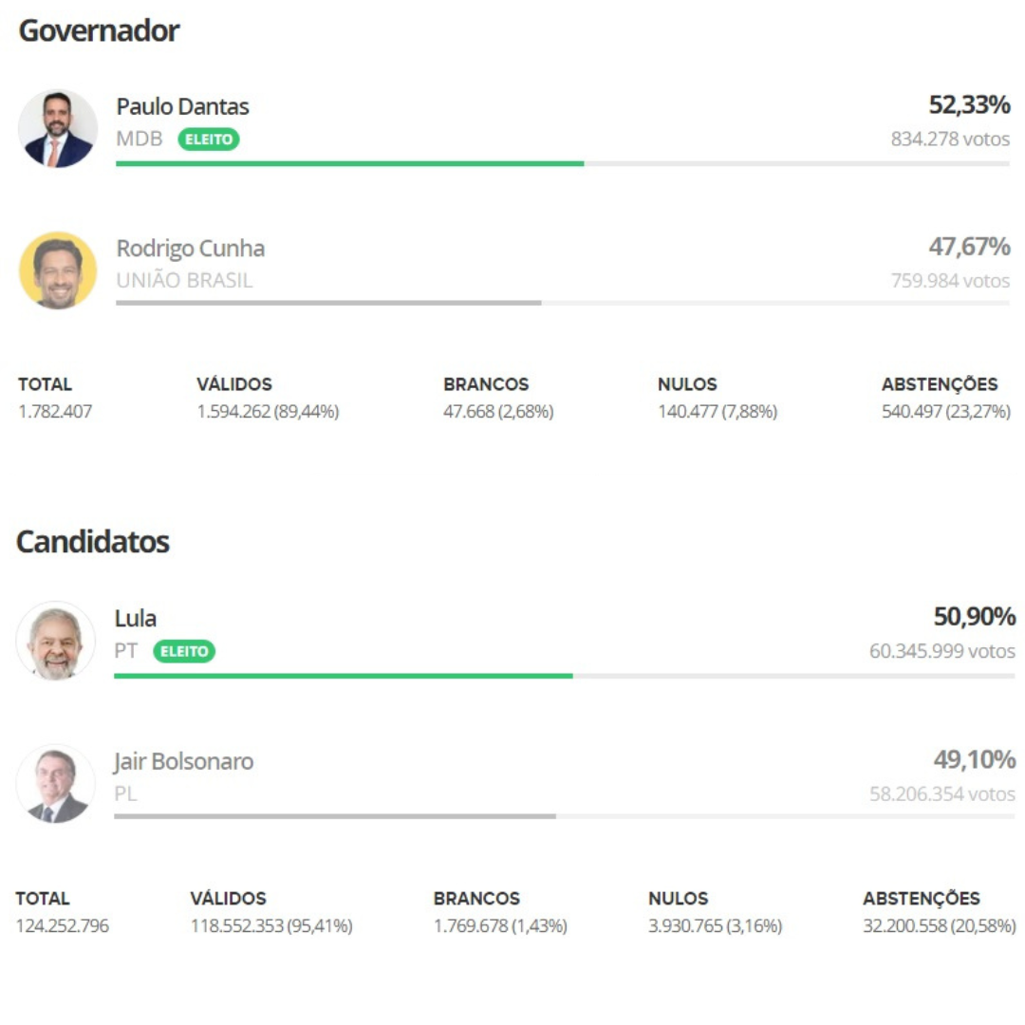
Task: Click Lula's profile photo
Action: (x=57, y=641)
